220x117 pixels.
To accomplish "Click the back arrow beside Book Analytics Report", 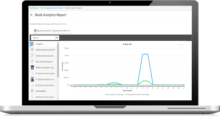I will pyautogui.click(x=31, y=15).
